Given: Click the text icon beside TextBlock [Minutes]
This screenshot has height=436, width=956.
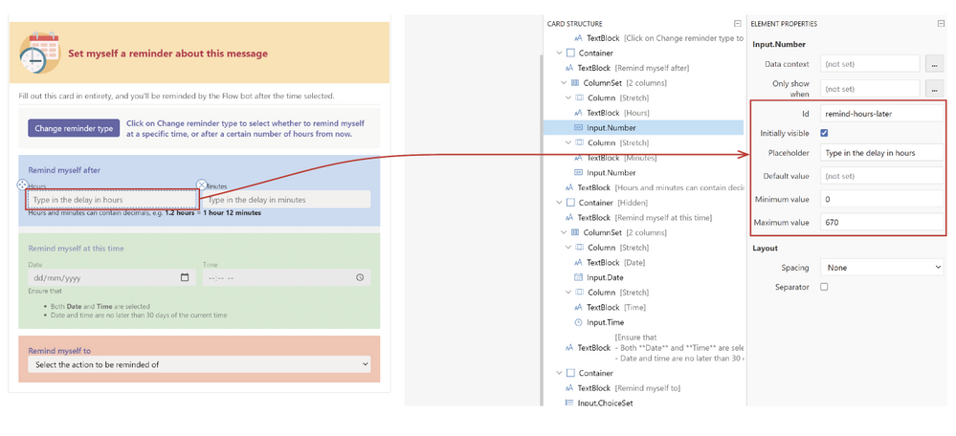Looking at the screenshot, I should point(579,158).
